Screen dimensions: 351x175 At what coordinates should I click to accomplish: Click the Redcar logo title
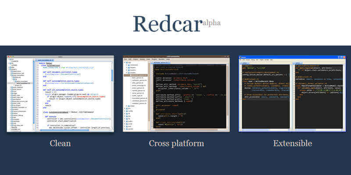pyautogui.click(x=167, y=24)
